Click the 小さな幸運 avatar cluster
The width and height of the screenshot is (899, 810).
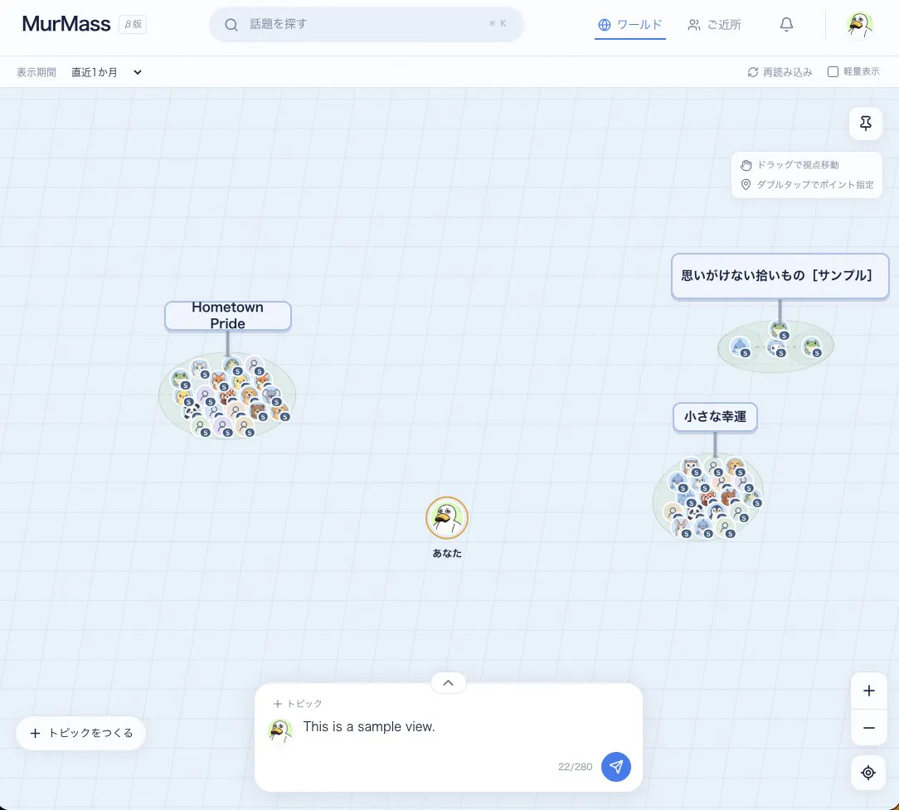click(708, 497)
